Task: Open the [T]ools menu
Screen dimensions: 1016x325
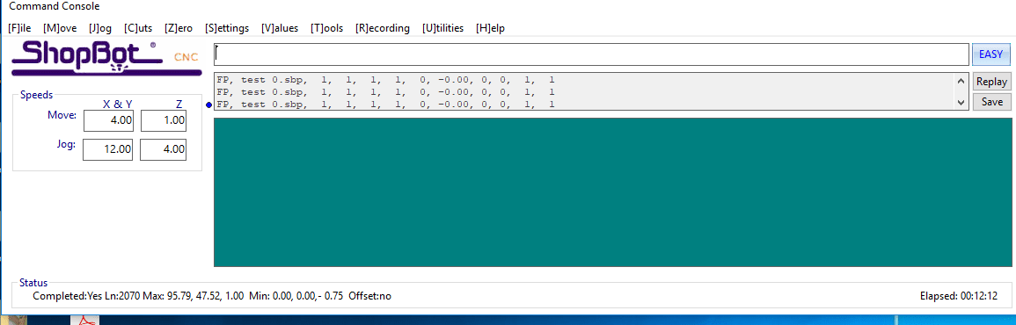Action: tap(327, 28)
